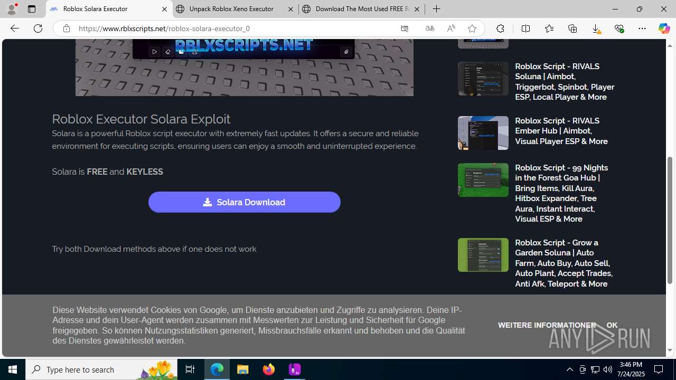This screenshot has width=676, height=380.
Task: Open Browser essentials icon
Action: pos(619,28)
